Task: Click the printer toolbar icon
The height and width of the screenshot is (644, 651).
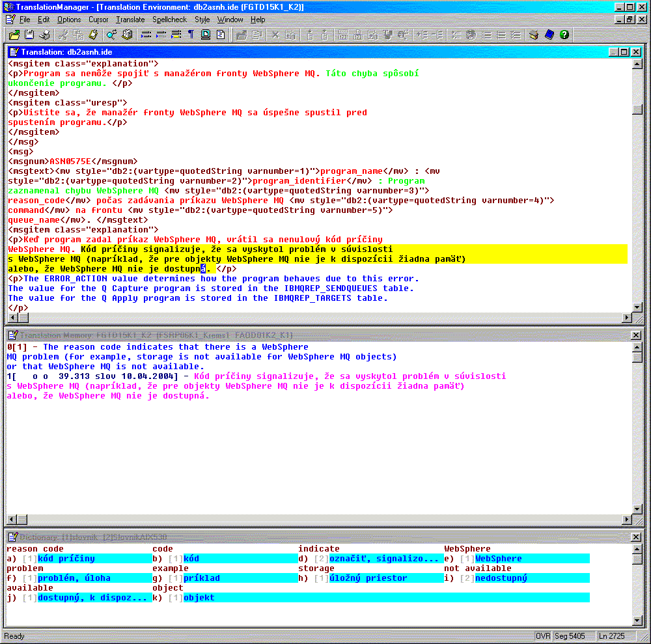Action: tap(44, 35)
